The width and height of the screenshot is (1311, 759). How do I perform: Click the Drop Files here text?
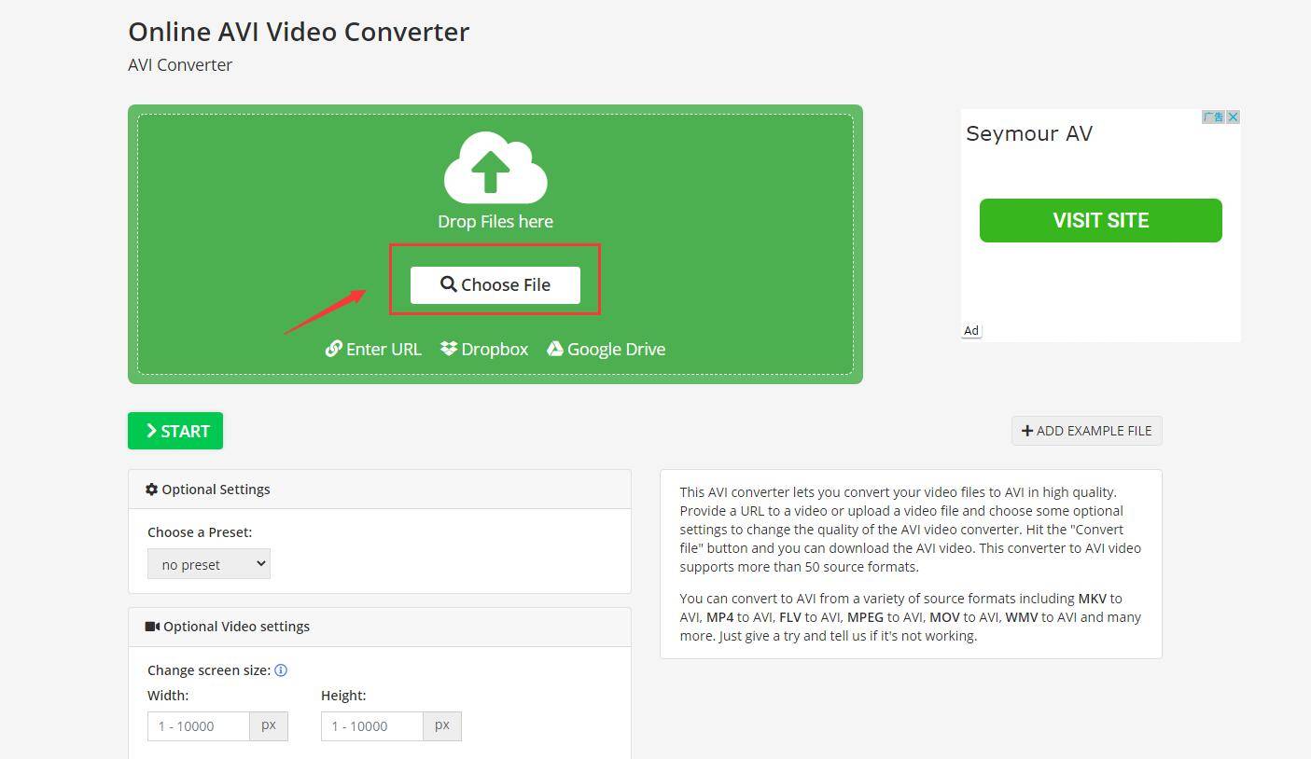[495, 221]
